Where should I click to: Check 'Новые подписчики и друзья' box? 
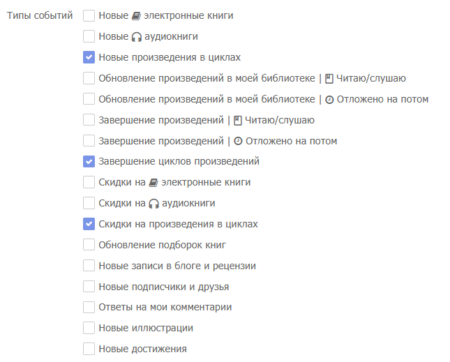(x=89, y=287)
